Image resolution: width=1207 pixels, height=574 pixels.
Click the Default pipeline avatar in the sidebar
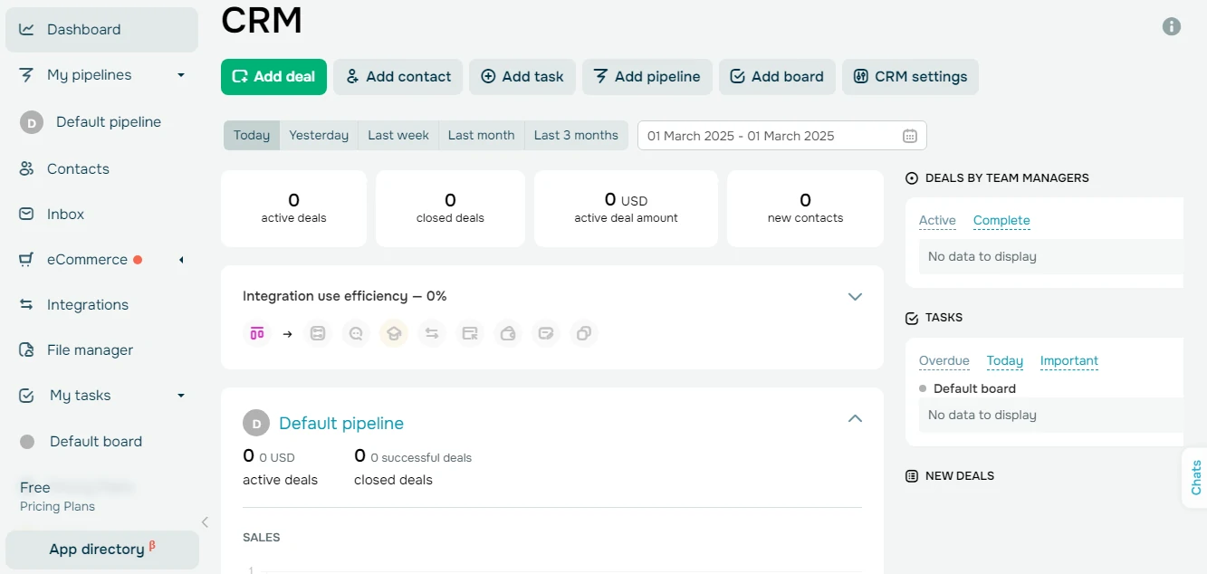tap(32, 122)
